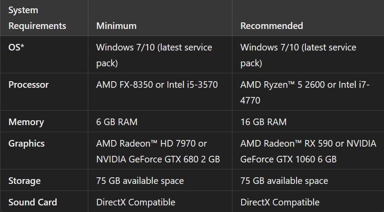This screenshot has width=384, height=212.
Task: Click the "OS*" row label
Action: pyautogui.click(x=16, y=47)
